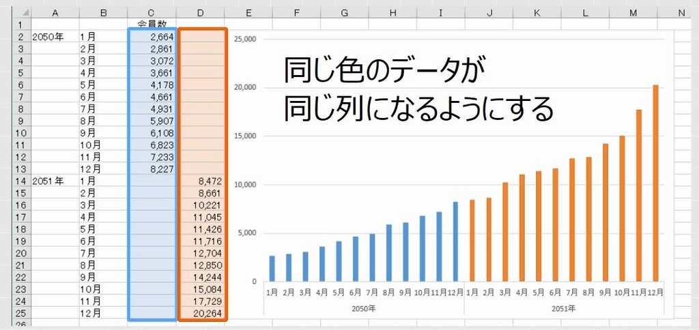
Task: Select the cell with value 6,823
Action: (152, 145)
